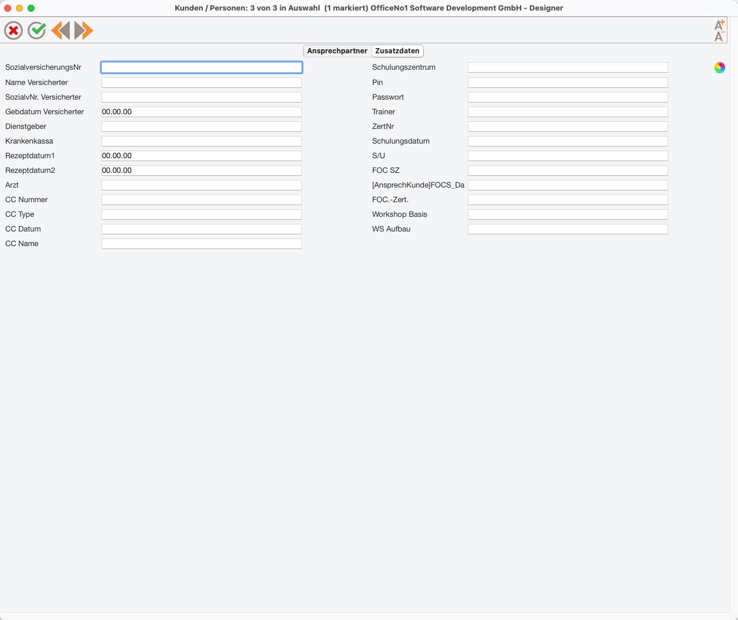Click into the Krankenkassa field
Image resolution: width=738 pixels, height=620 pixels.
[202, 141]
